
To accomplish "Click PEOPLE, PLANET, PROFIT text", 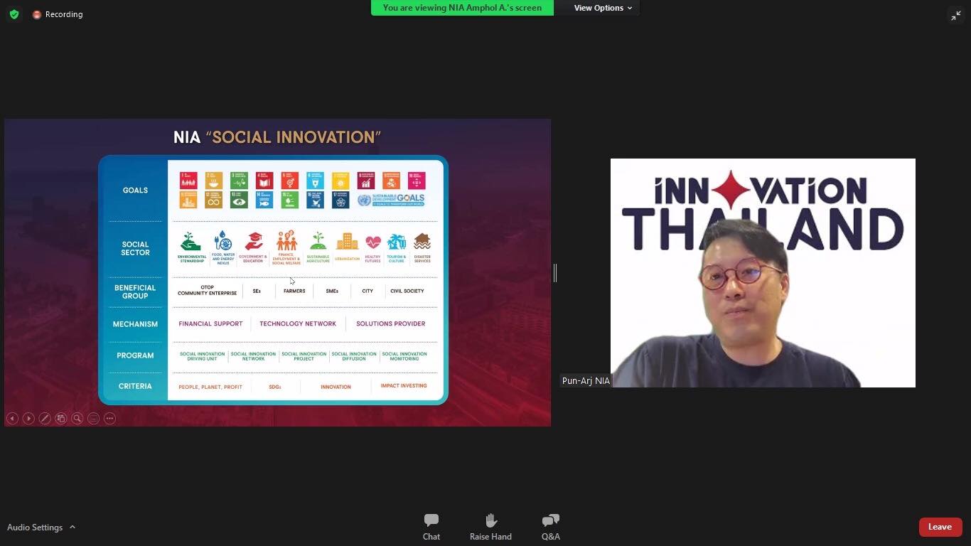I will [210, 387].
